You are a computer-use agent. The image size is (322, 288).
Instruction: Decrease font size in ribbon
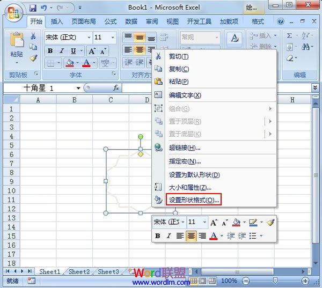[103, 51]
